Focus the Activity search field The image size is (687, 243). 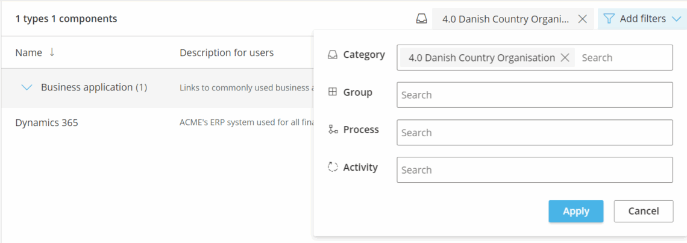(534, 170)
